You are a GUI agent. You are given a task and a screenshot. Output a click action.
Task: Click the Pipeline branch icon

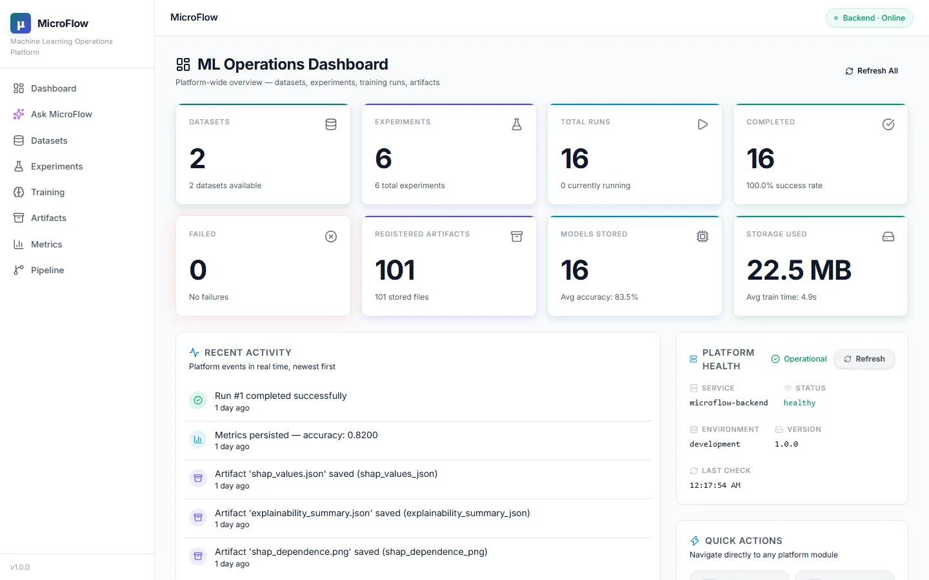click(x=19, y=270)
